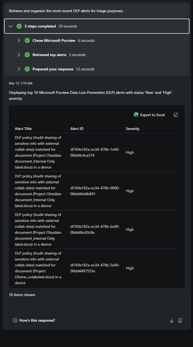This screenshot has height=347, width=193.
Task: Download the response with the download icon
Action: (x=172, y=320)
